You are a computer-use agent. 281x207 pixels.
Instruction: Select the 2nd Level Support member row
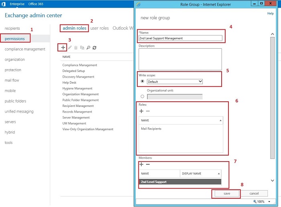[x=180, y=182]
